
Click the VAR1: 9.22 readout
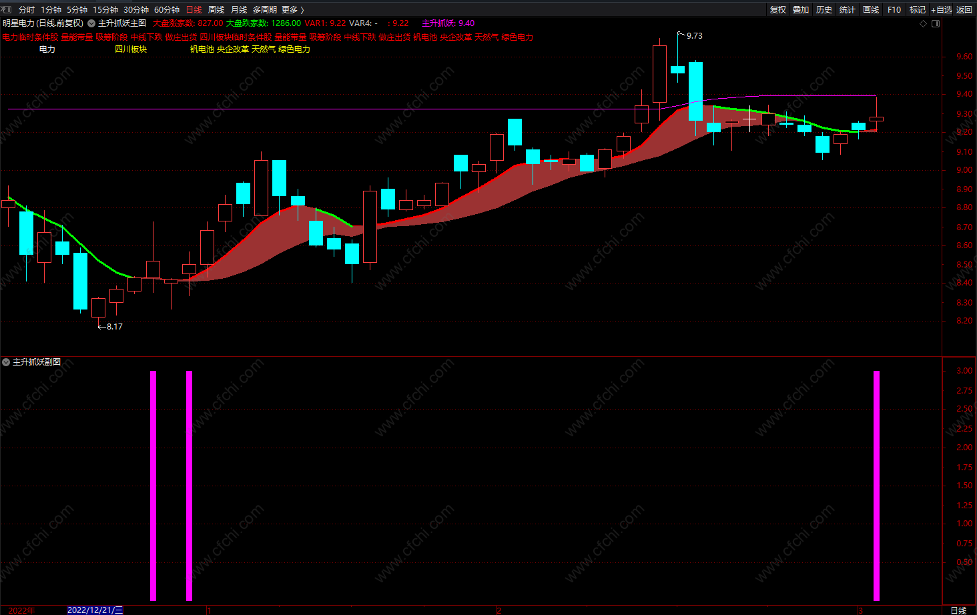(326, 23)
